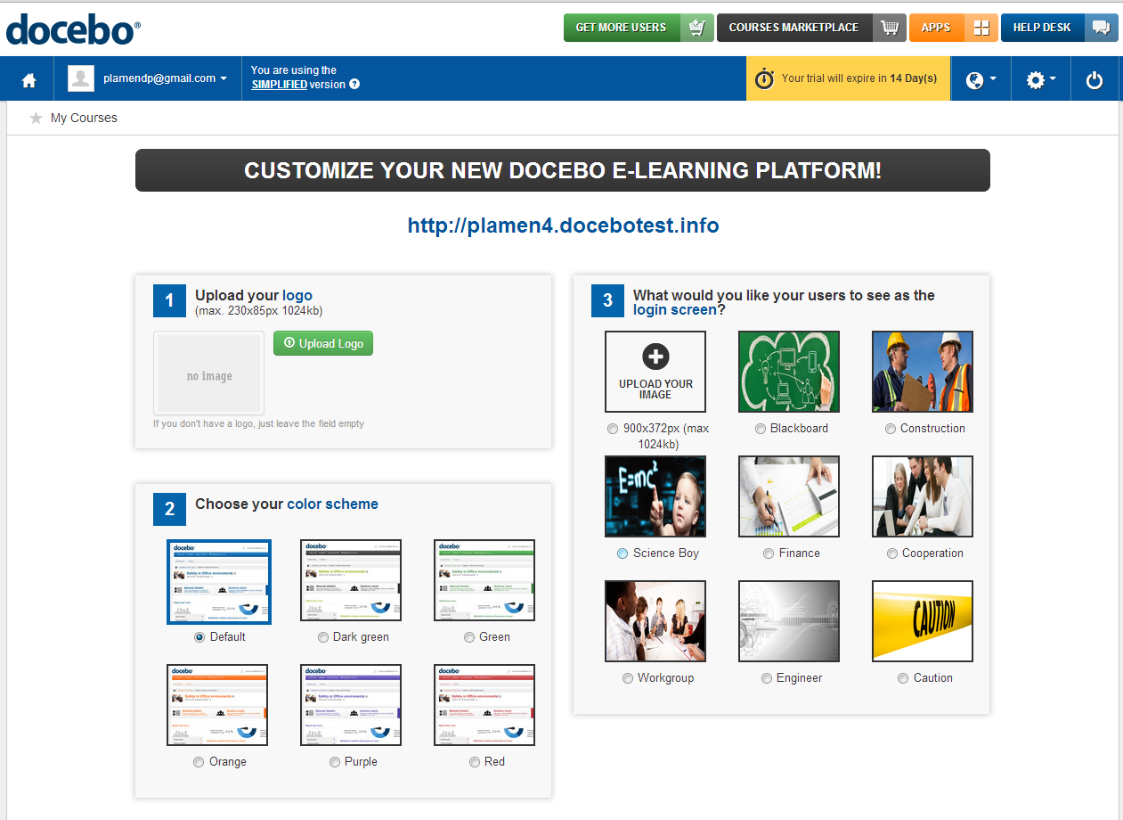Click the Finance login image thumbnail
The width and height of the screenshot is (1123, 820).
pyautogui.click(x=789, y=496)
